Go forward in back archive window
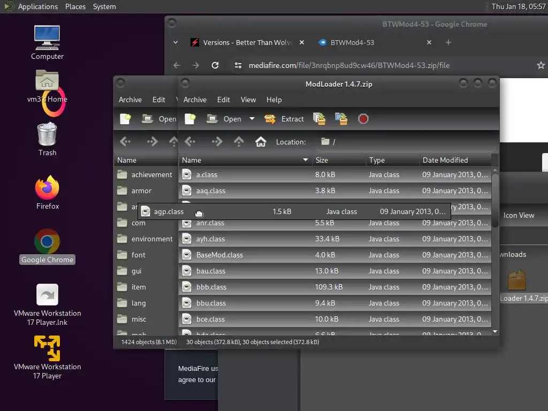548x411 pixels. coord(152,141)
